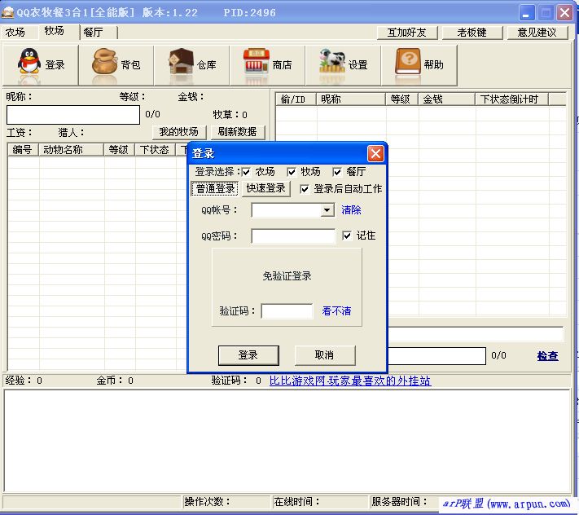The image size is (579, 515).
Task: Close the 登录 dialog with its red X
Action: (375, 153)
